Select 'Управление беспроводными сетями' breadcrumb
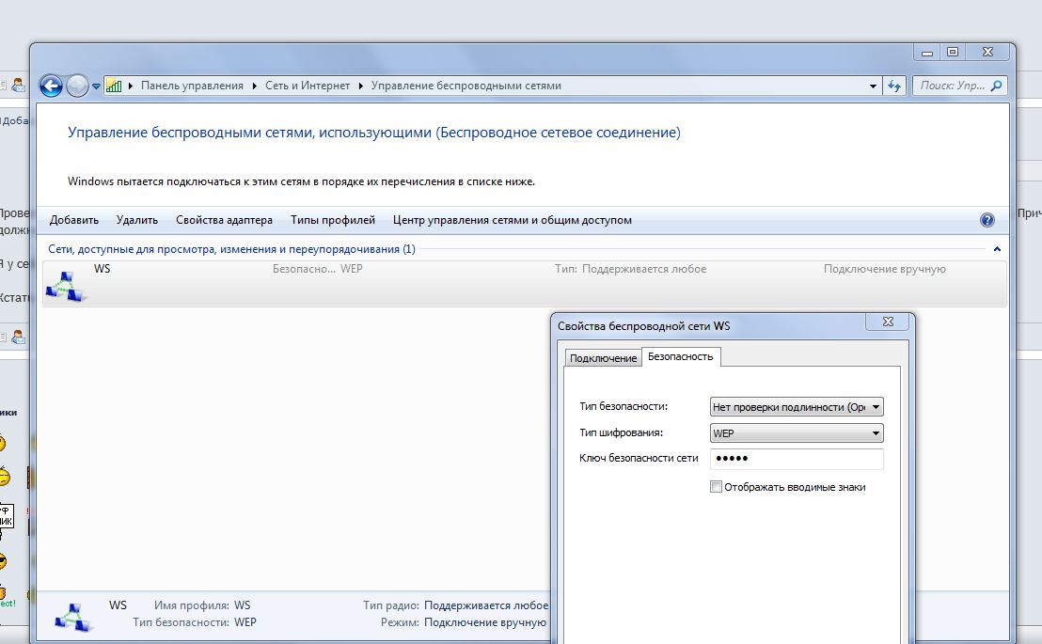This screenshot has height=644, width=1042. (466, 86)
